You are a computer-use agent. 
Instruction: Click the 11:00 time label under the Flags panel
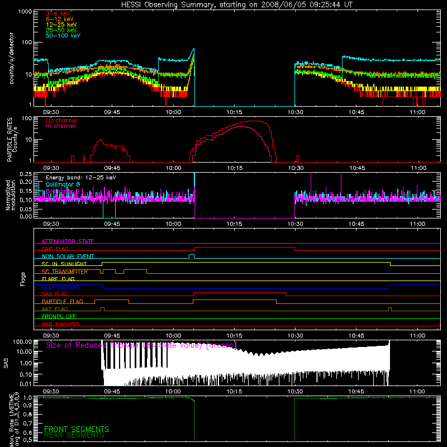coord(417,336)
